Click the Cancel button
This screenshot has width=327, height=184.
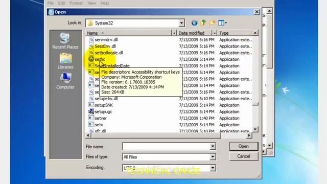(244, 156)
